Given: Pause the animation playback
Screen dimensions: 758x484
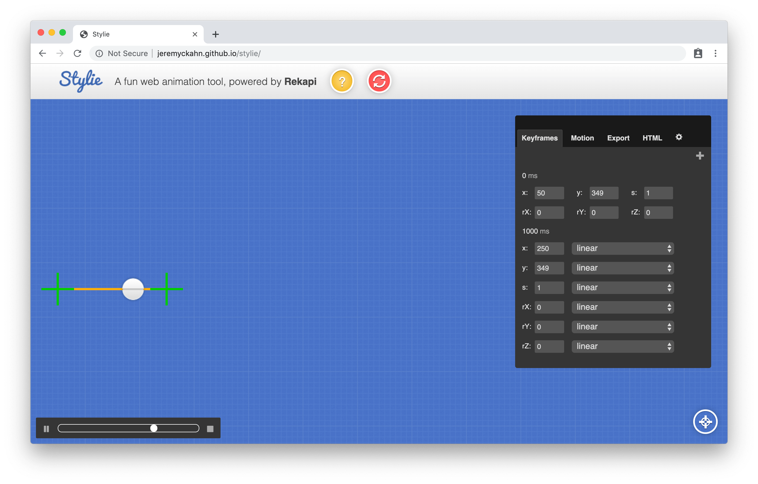Looking at the screenshot, I should click(46, 429).
